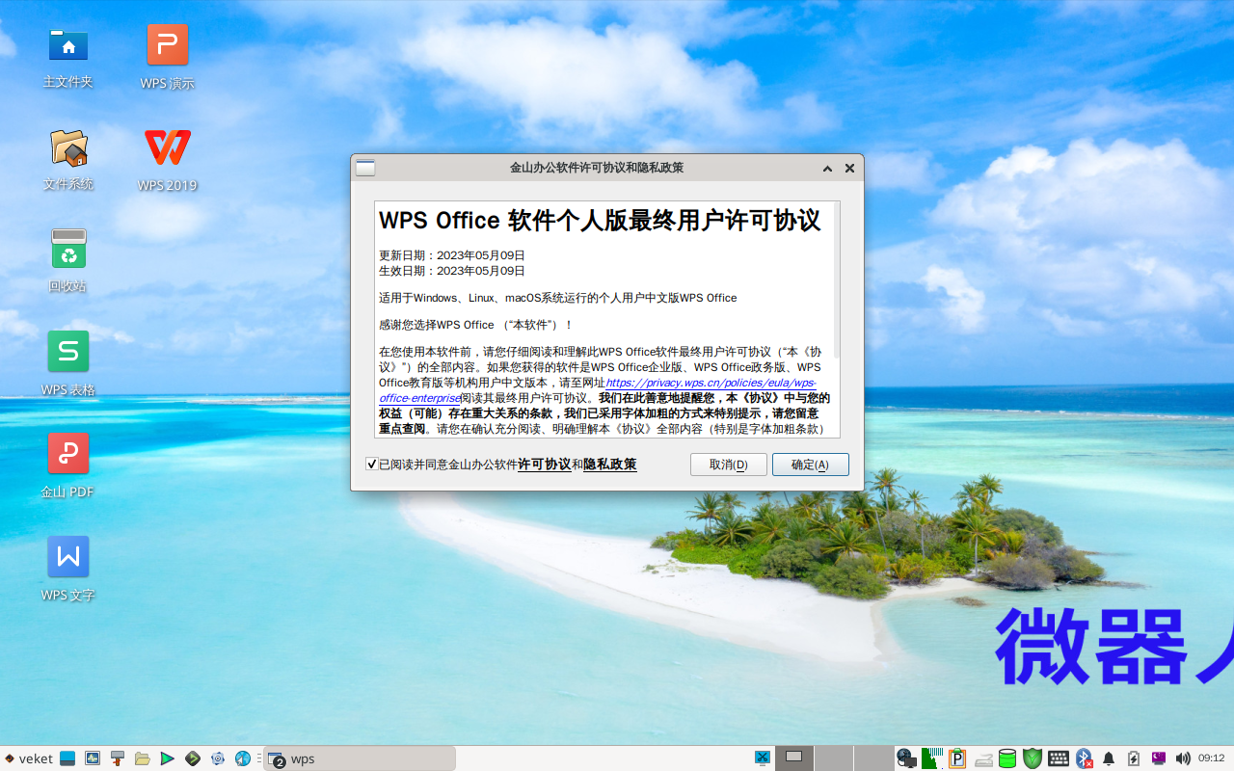Click the paint roller taskbar launcher
The height and width of the screenshot is (771, 1234).
118,758
